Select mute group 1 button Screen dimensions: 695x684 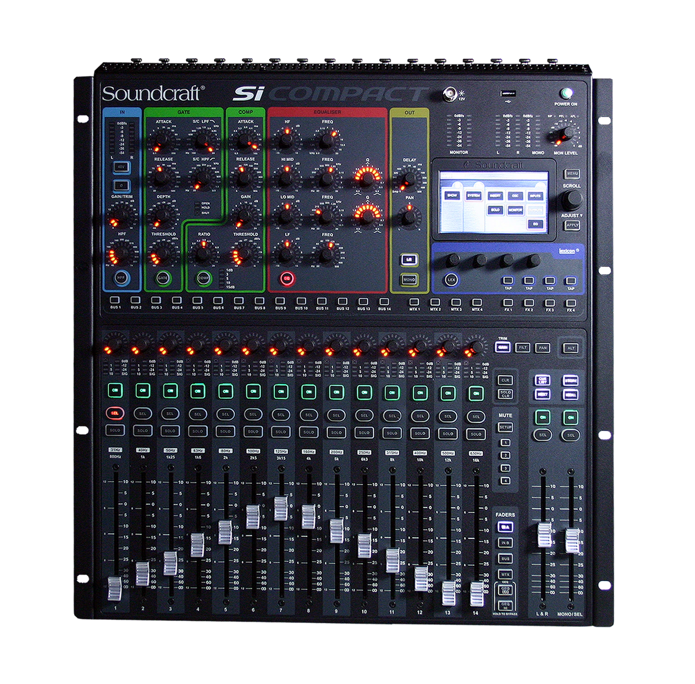pos(505,442)
